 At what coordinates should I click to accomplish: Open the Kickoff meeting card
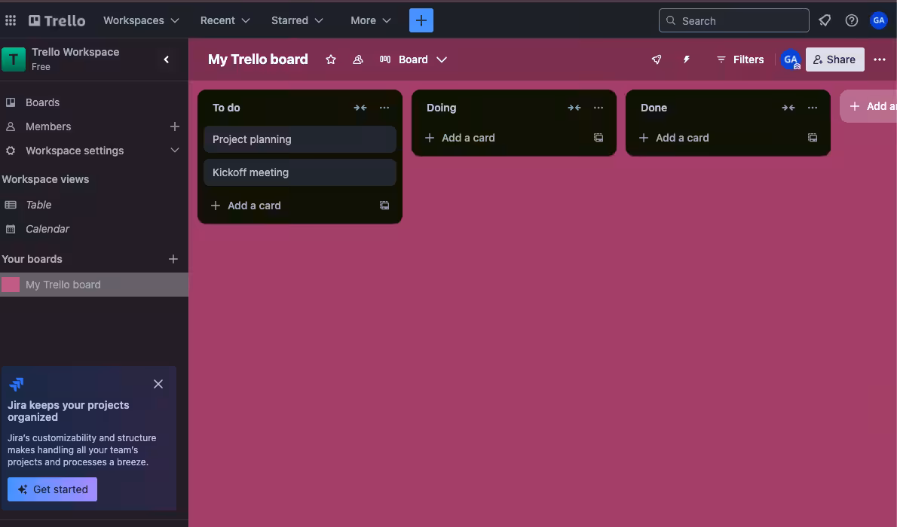tap(300, 172)
